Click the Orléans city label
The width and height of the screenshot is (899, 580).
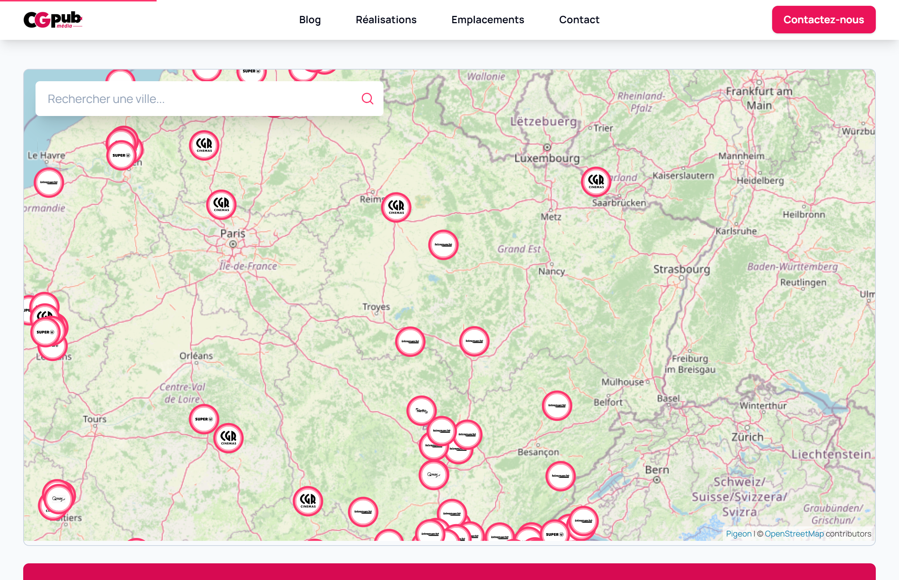[x=196, y=356]
